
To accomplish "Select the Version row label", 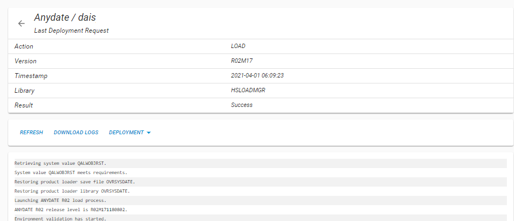I will [x=26, y=61].
